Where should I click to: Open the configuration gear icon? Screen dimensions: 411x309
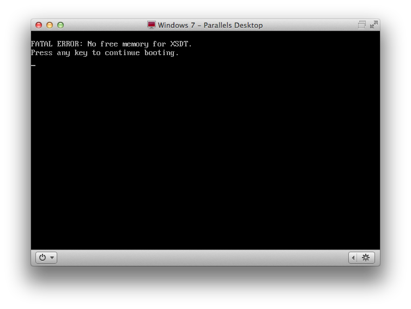pos(366,258)
